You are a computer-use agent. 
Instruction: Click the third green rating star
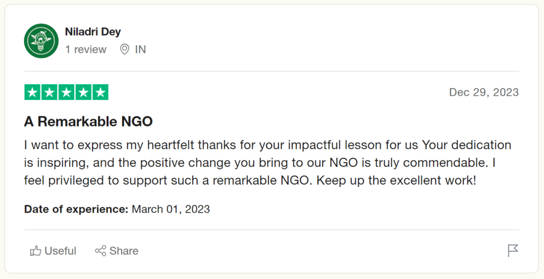66,92
